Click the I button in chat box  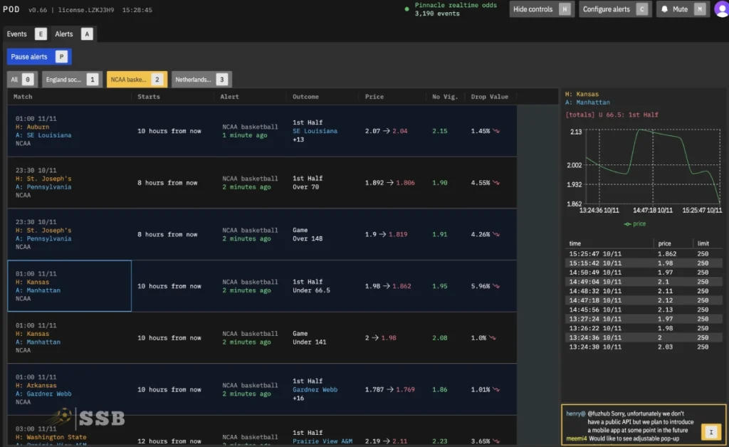pos(711,432)
